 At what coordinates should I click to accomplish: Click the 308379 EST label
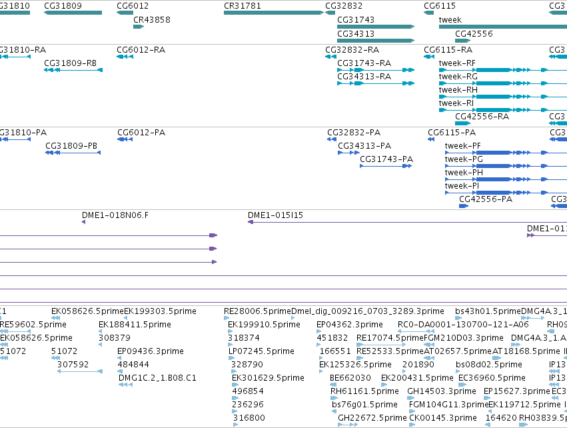(x=115, y=338)
